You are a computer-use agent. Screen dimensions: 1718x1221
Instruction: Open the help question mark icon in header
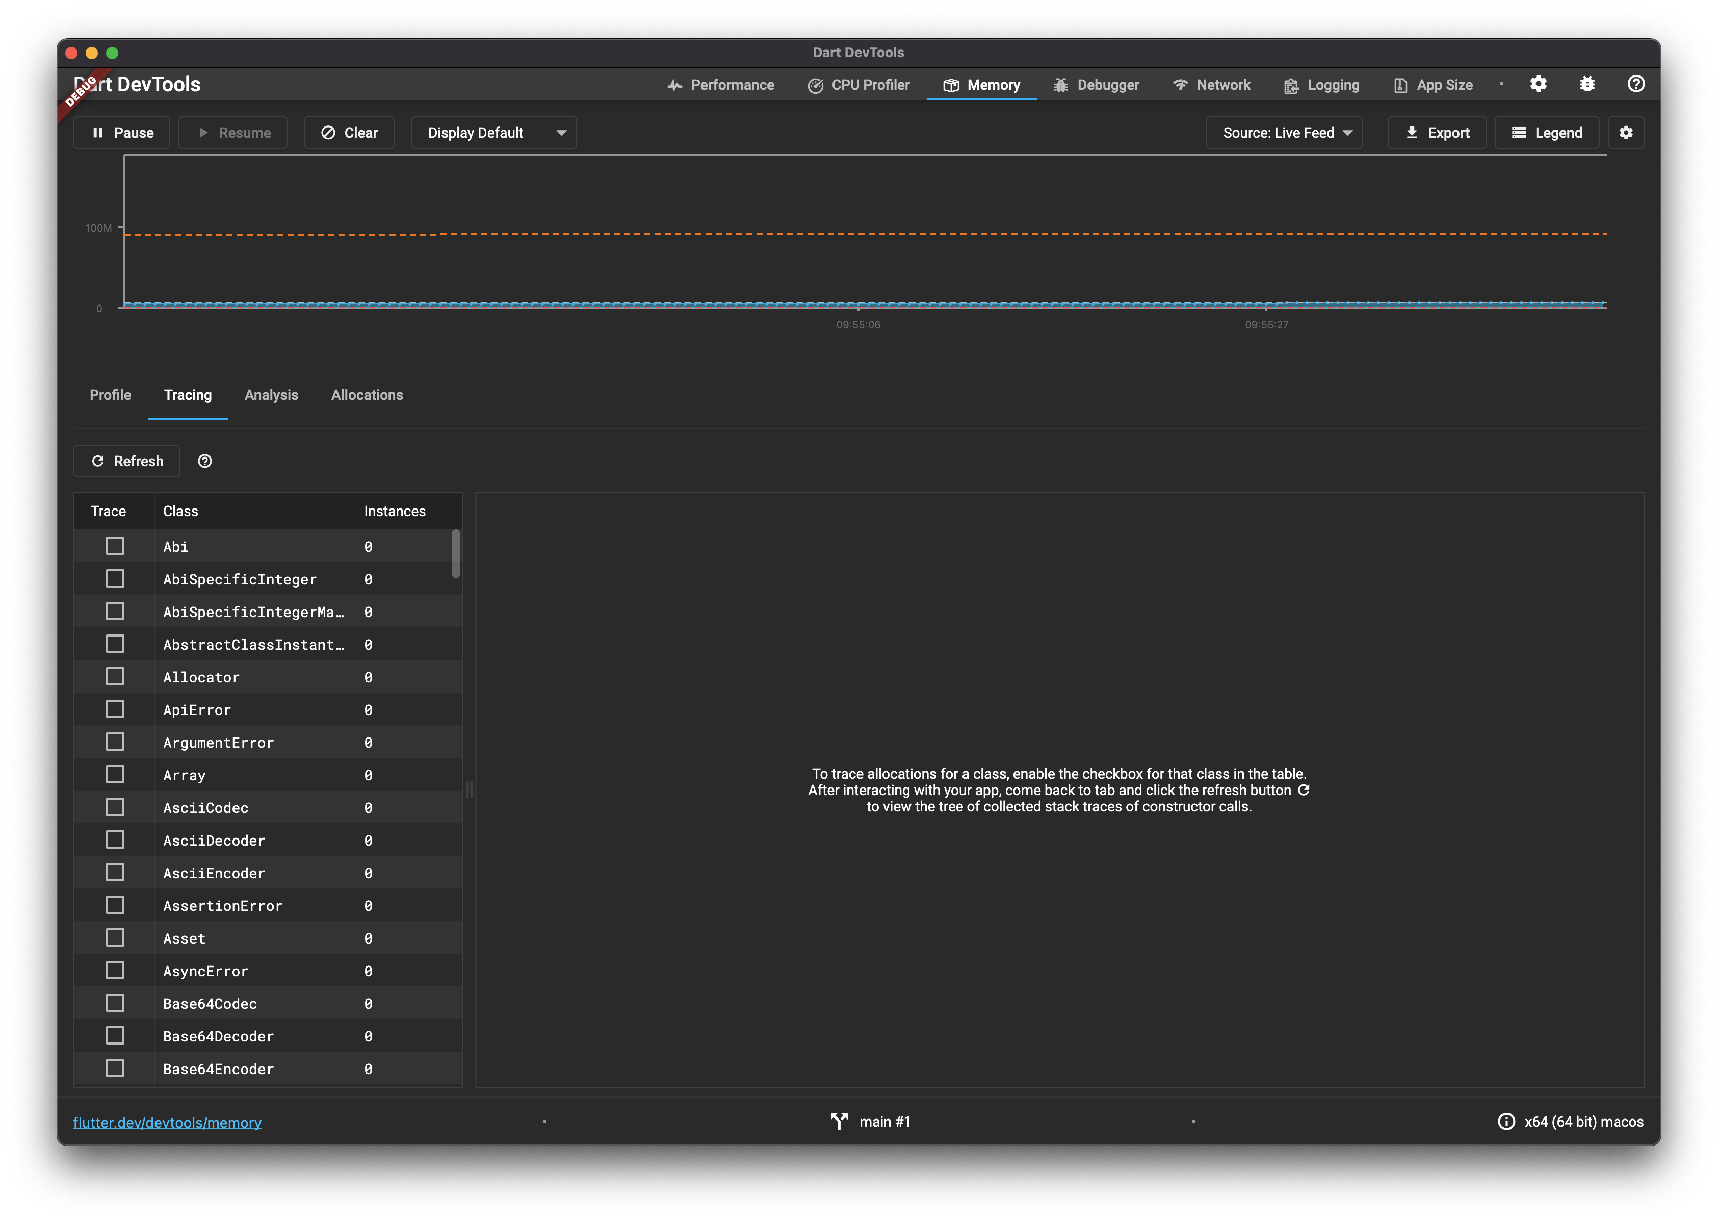tap(1635, 84)
